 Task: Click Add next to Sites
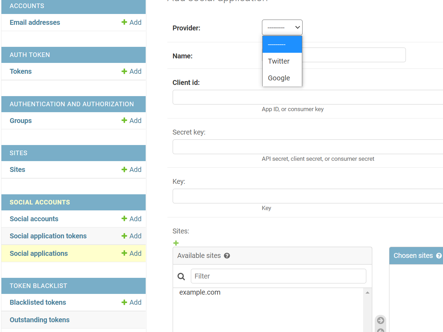tap(131, 169)
